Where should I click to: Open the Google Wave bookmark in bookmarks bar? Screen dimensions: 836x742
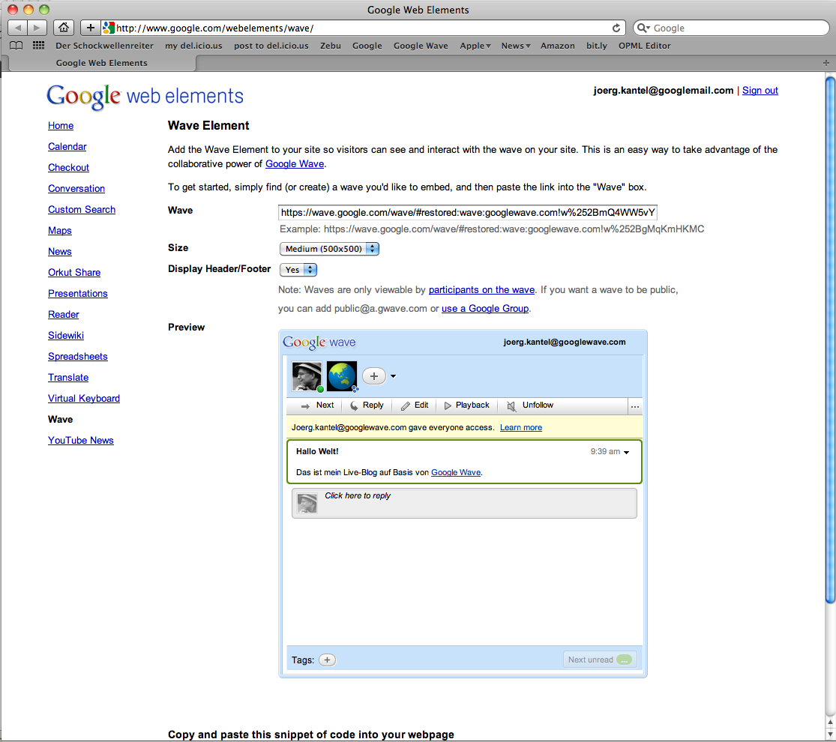421,46
